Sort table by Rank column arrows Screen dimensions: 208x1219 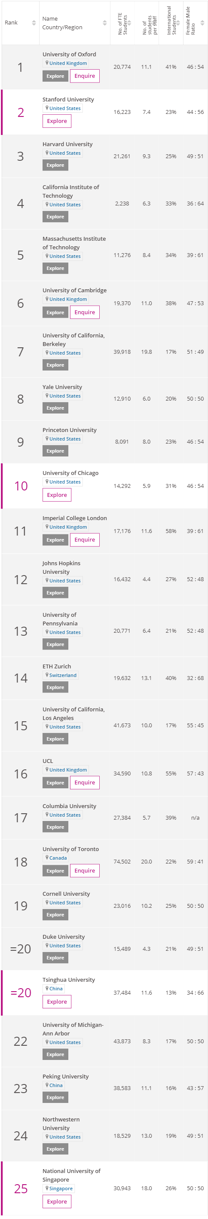[x=34, y=23]
